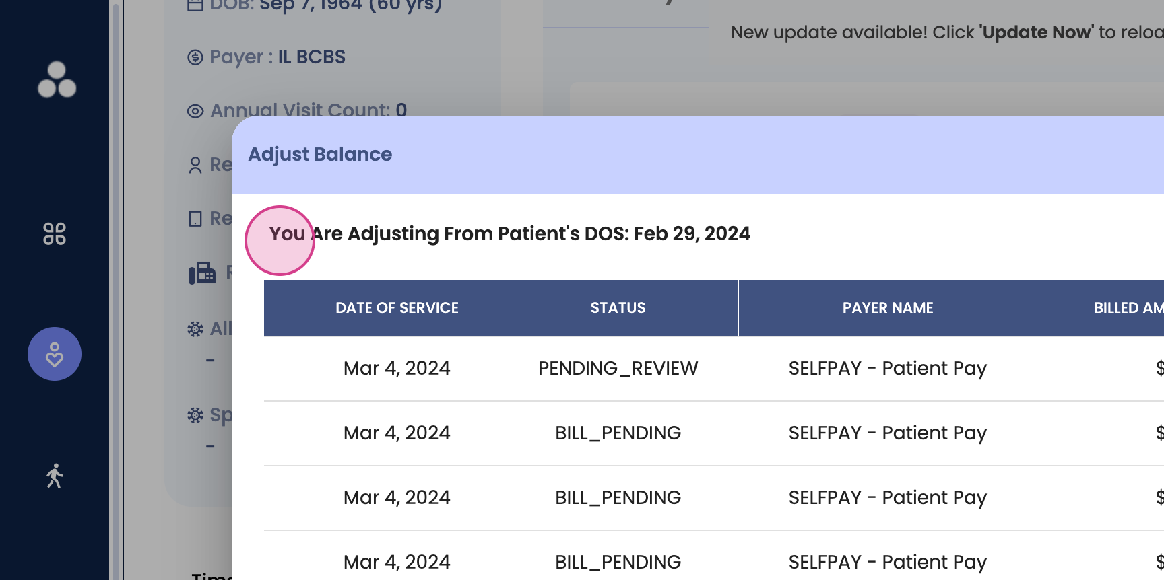
Task: Click the IL BCBS payer value
Action: coord(311,57)
